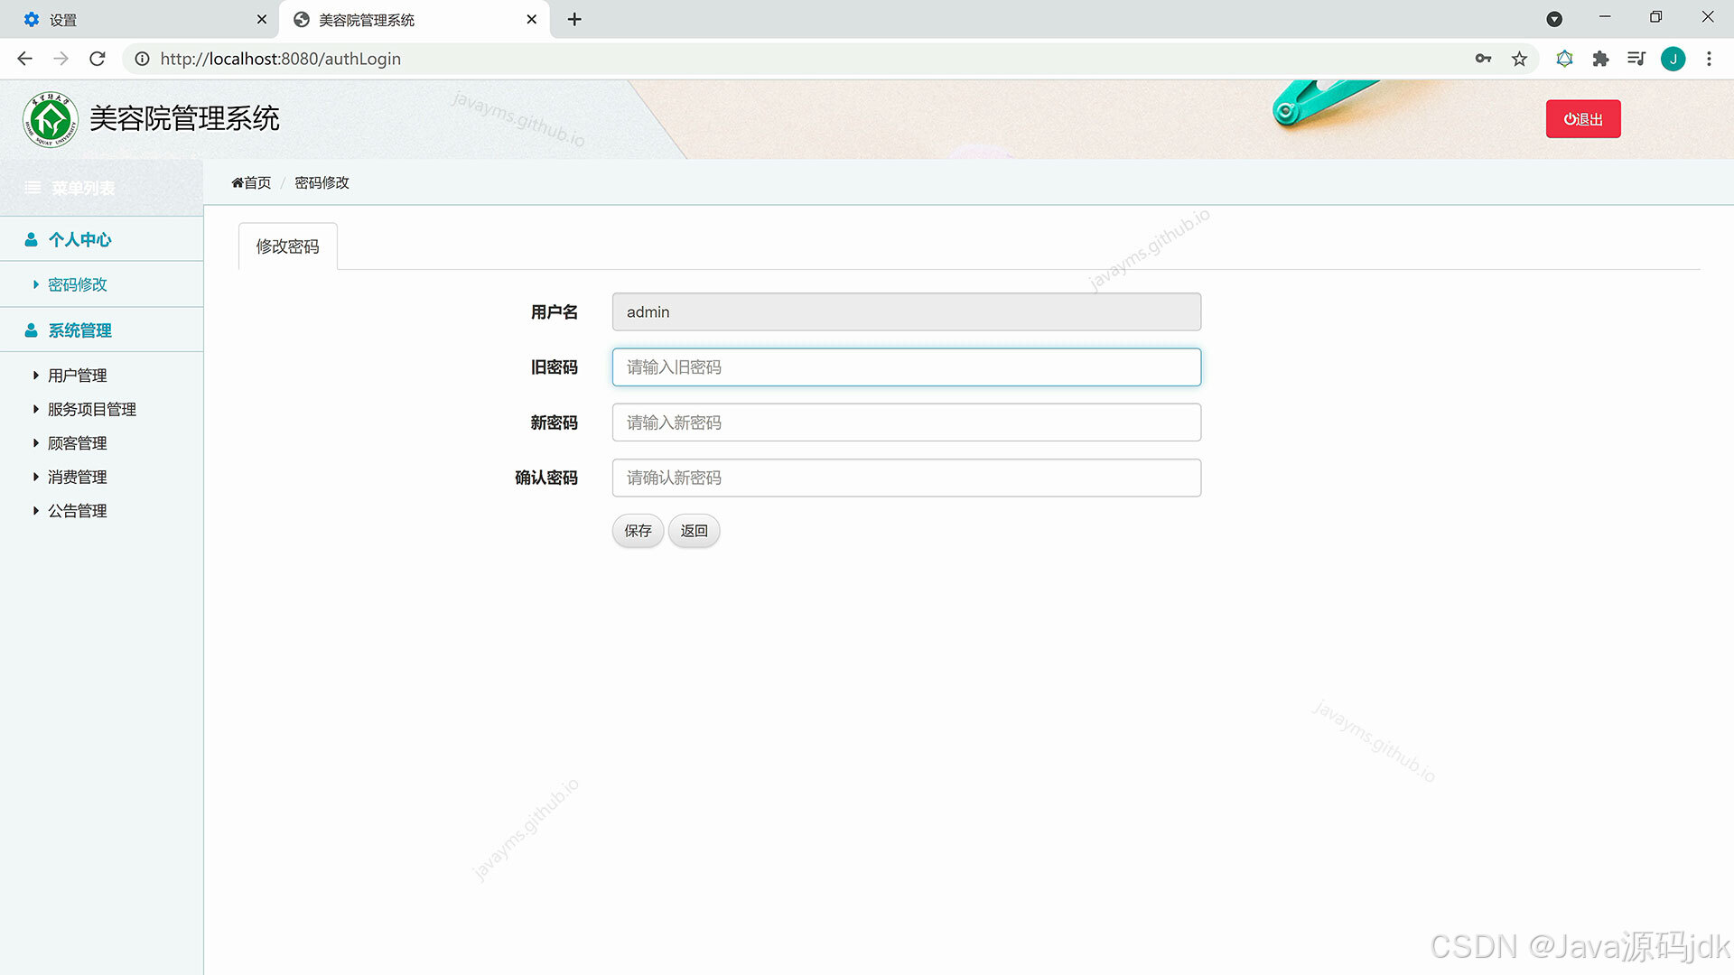Open 服务项目管理 in the sidebar
Image resolution: width=1734 pixels, height=975 pixels.
coord(91,409)
